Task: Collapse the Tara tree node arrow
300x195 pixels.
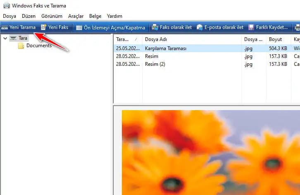Action: pyautogui.click(x=5, y=38)
